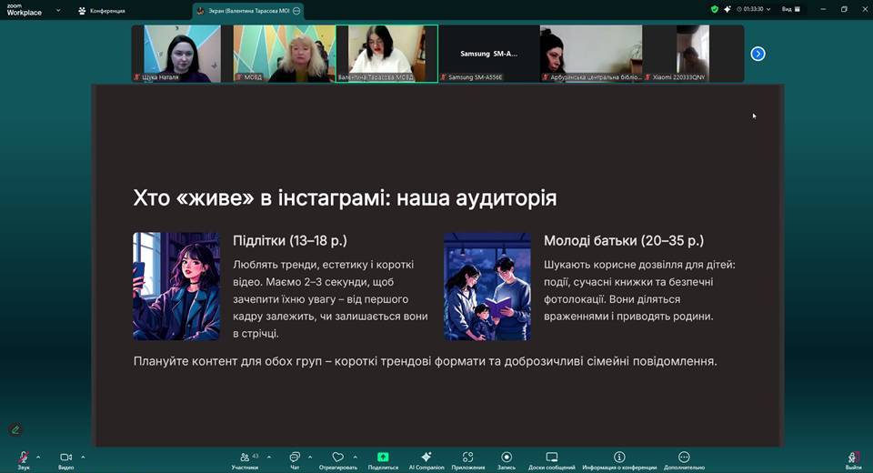Start screen sharing with Поделиться
Viewport: 873px width, 473px height.
(383, 458)
